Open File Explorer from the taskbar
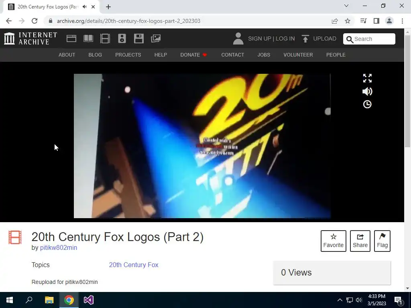 pyautogui.click(x=49, y=300)
